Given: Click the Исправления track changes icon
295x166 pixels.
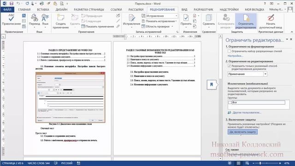Looking at the screenshot, I should [x=131, y=18].
